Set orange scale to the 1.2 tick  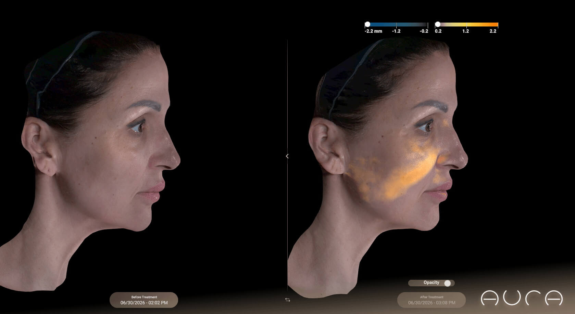466,25
